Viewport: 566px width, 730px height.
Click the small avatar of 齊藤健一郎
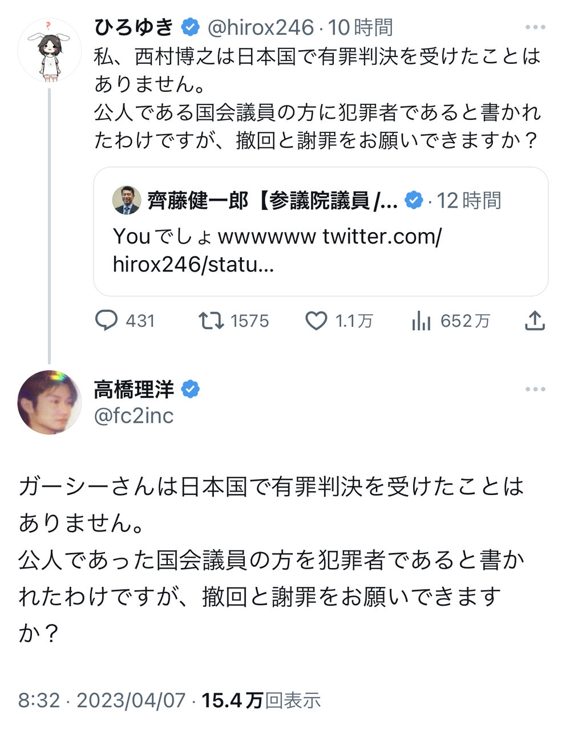click(x=127, y=200)
